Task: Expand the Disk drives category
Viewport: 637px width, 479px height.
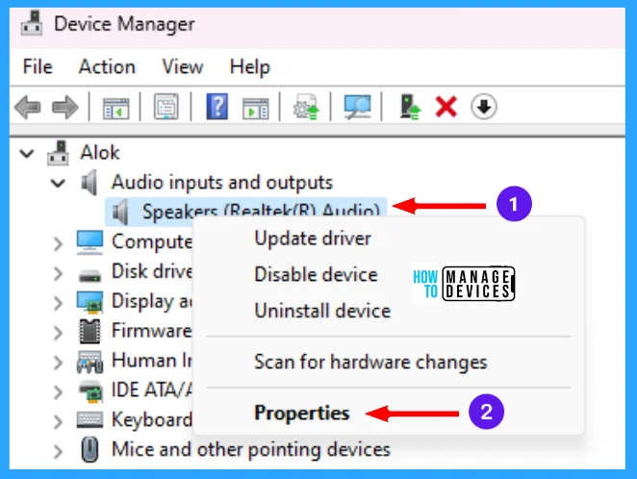Action: (58, 273)
